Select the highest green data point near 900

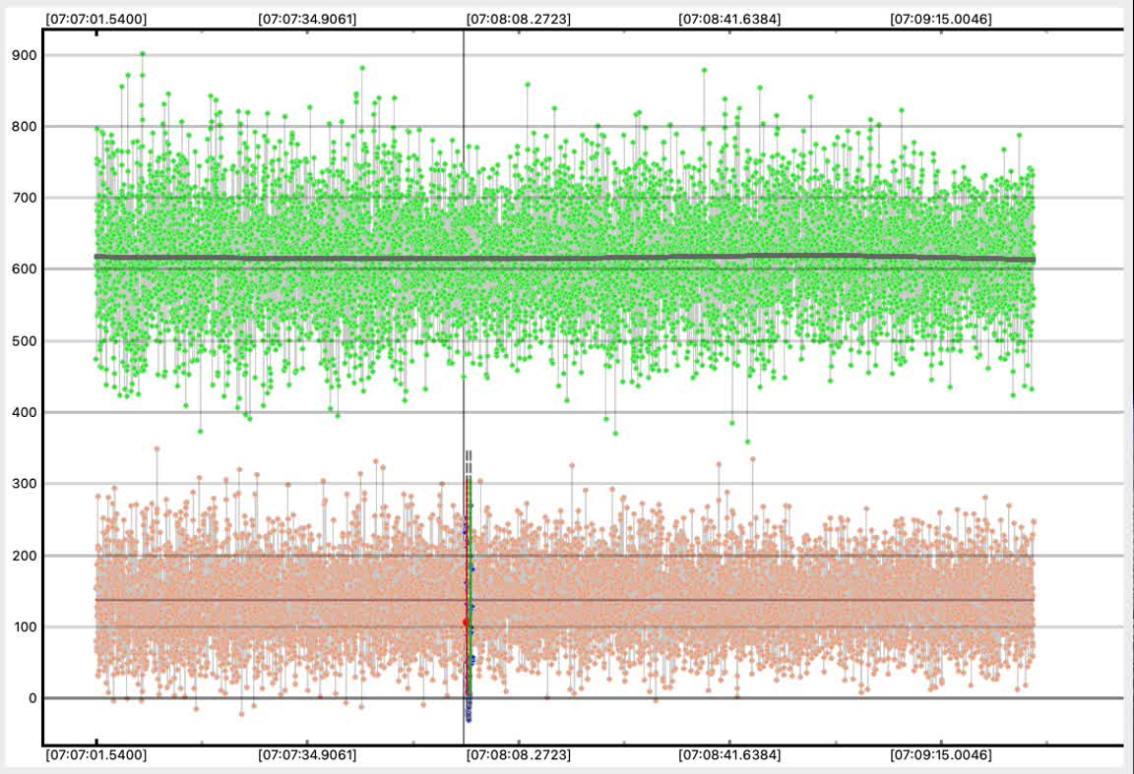coord(143,54)
